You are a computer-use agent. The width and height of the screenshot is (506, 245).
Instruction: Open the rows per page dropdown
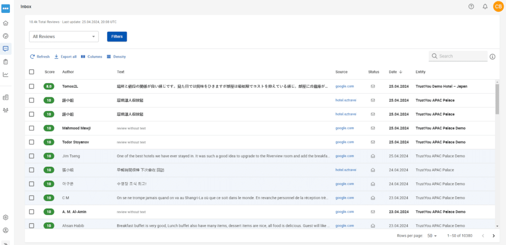click(432, 236)
